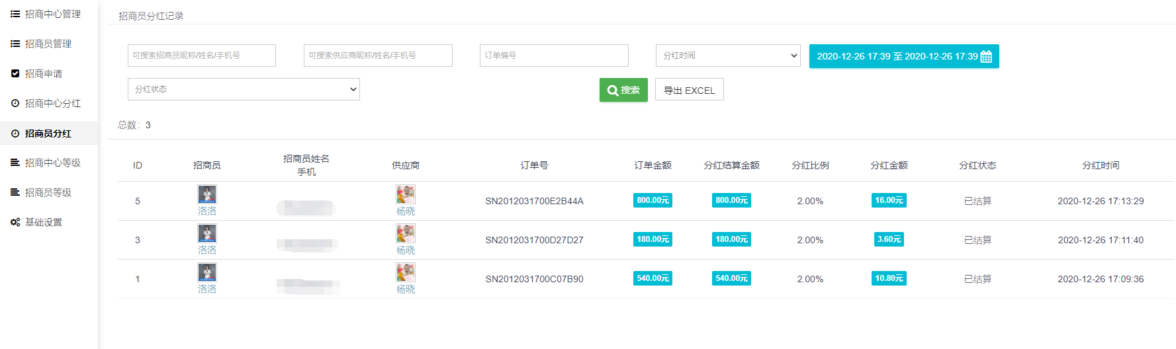This screenshot has height=349, width=1176.
Task: Select 招商员分红 in the sidebar
Action: (49, 134)
